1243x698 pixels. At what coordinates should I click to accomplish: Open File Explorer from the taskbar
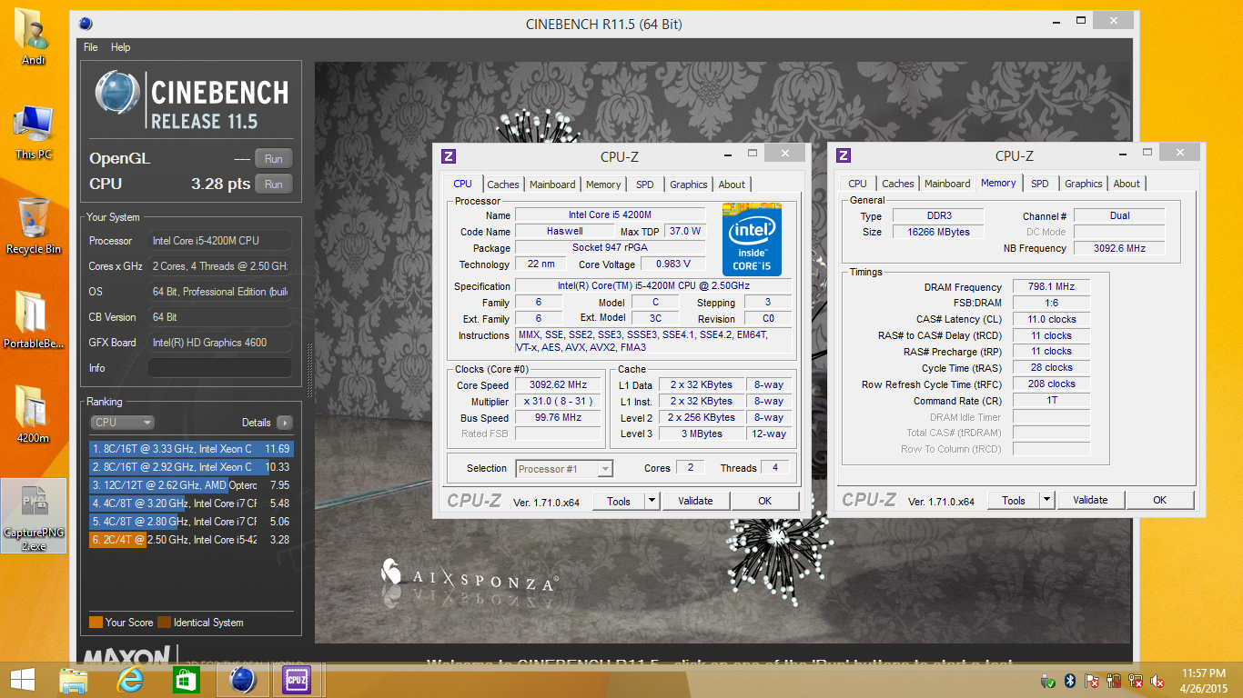click(x=73, y=680)
